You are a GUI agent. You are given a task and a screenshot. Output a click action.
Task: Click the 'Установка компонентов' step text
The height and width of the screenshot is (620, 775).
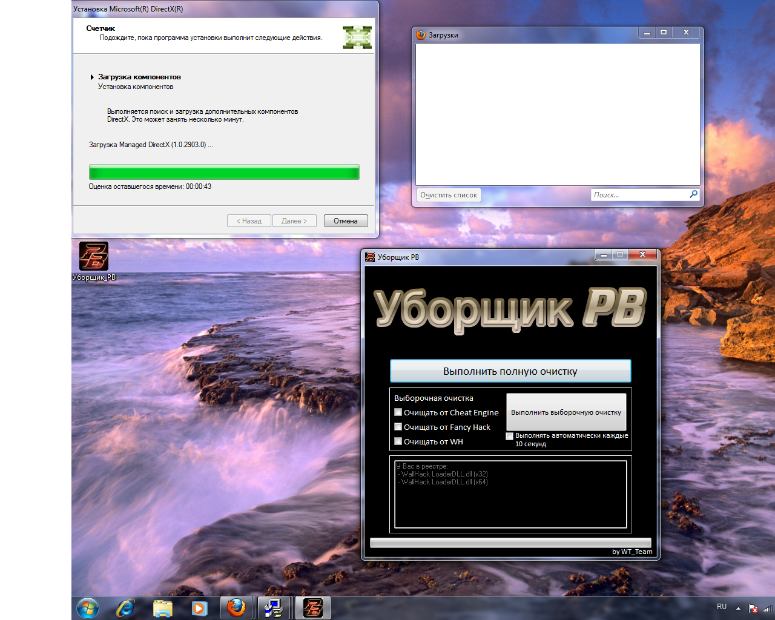coord(136,87)
